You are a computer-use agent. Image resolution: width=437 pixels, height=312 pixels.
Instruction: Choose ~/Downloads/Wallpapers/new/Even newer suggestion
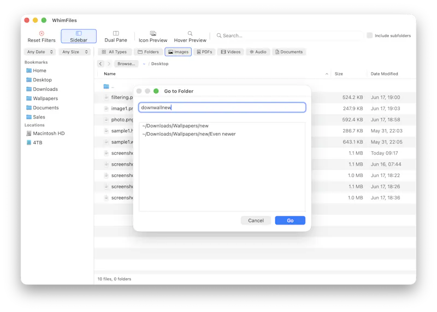coord(189,134)
